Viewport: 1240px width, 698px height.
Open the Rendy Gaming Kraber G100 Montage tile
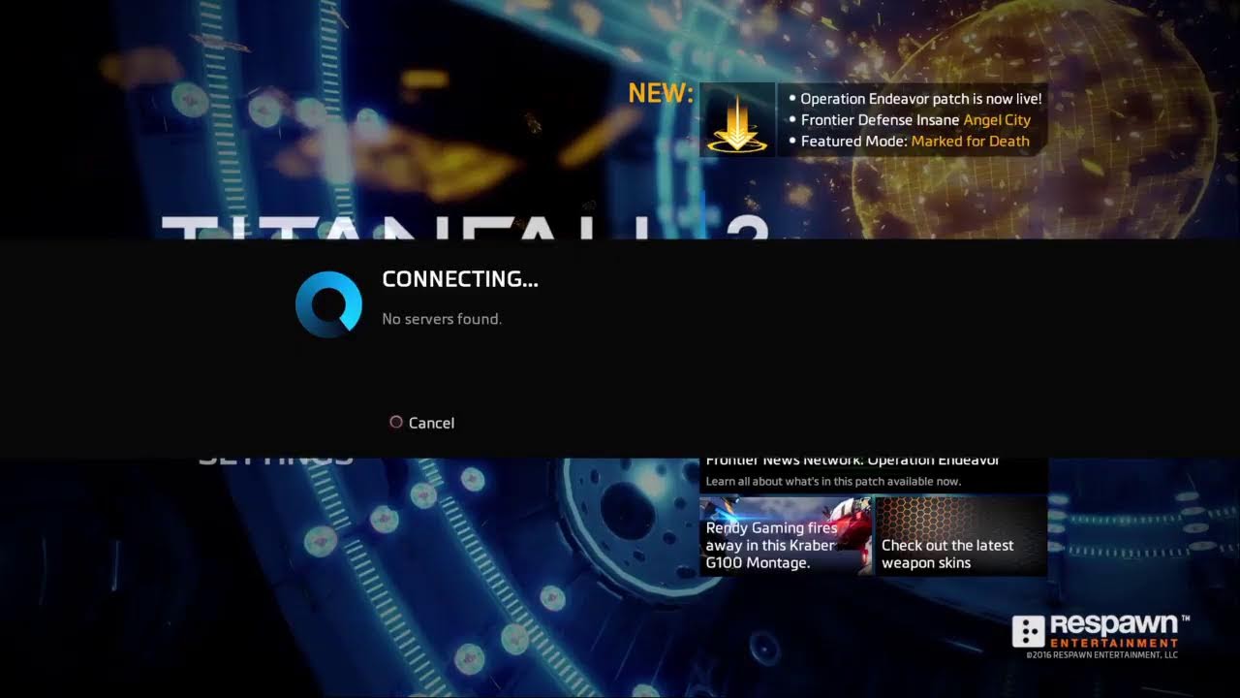point(786,536)
